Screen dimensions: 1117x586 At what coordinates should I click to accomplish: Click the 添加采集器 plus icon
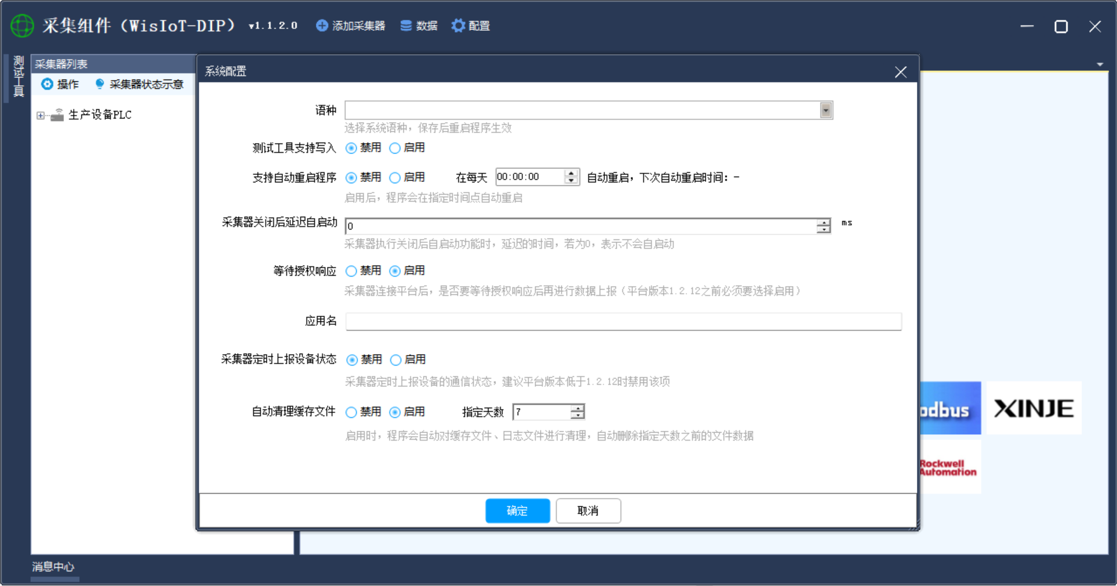[322, 26]
